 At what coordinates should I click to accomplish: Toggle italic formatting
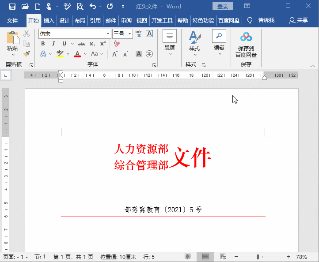[53, 44]
